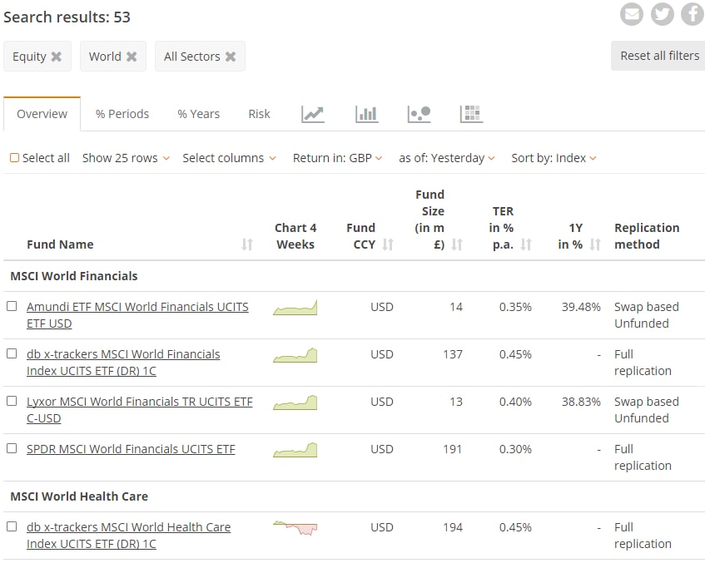Image resolution: width=705 pixels, height=563 pixels.
Task: Expand the Show 25 rows dropdown
Action: pyautogui.click(x=126, y=158)
